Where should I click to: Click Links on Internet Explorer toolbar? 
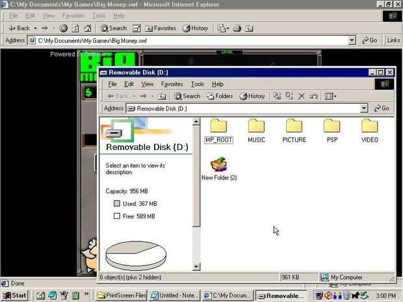(393, 40)
